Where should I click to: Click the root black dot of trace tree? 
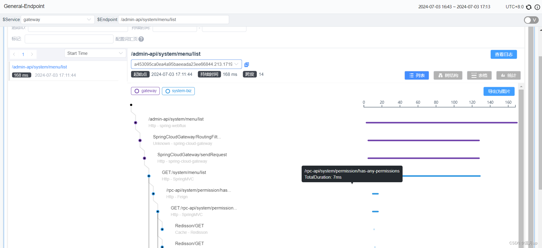[x=131, y=105]
